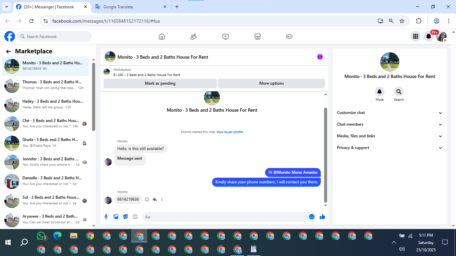Open the Gaming controller icon

point(289,37)
